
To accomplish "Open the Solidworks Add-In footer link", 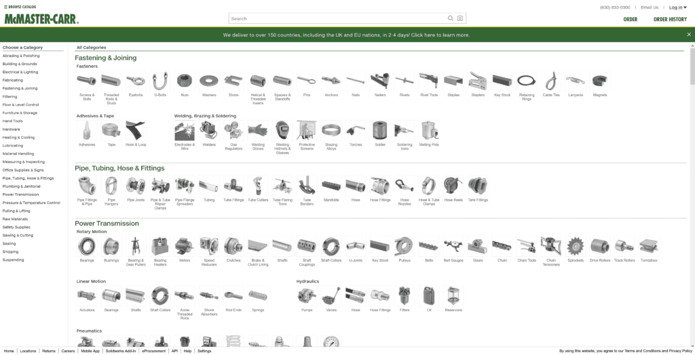I will [121, 351].
